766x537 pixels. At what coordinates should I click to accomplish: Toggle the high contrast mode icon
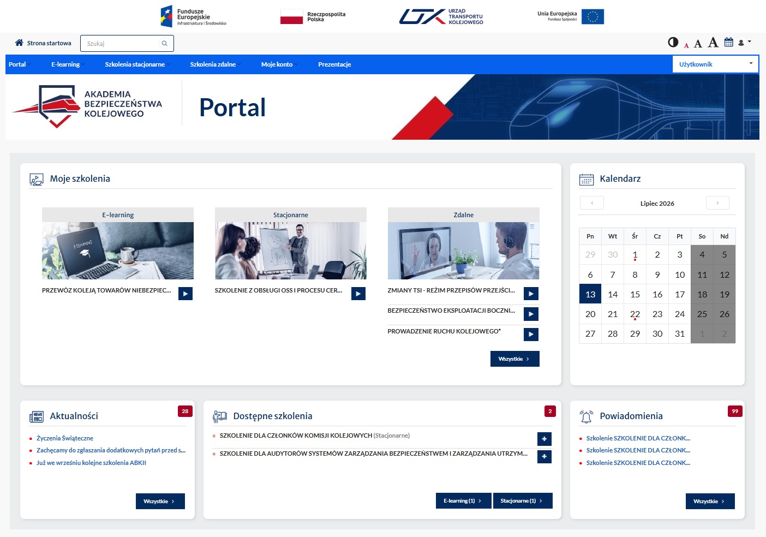673,42
